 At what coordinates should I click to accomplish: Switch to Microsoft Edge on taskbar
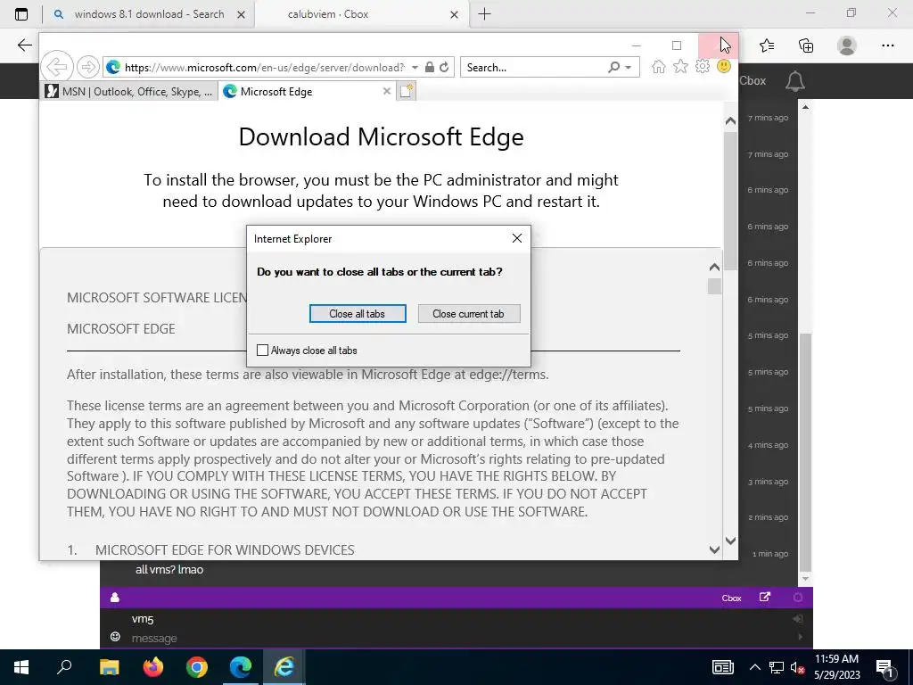241,667
